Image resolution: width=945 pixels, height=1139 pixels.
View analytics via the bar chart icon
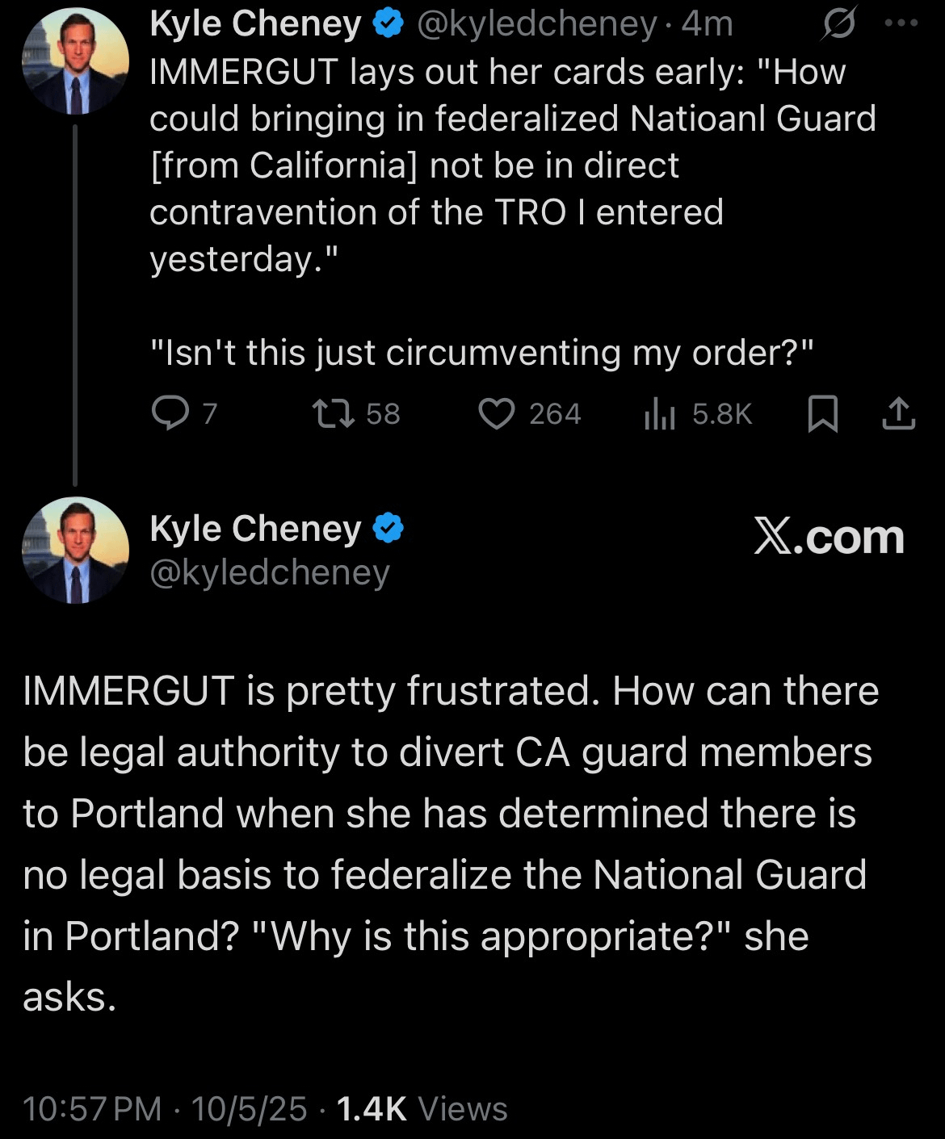tap(659, 414)
